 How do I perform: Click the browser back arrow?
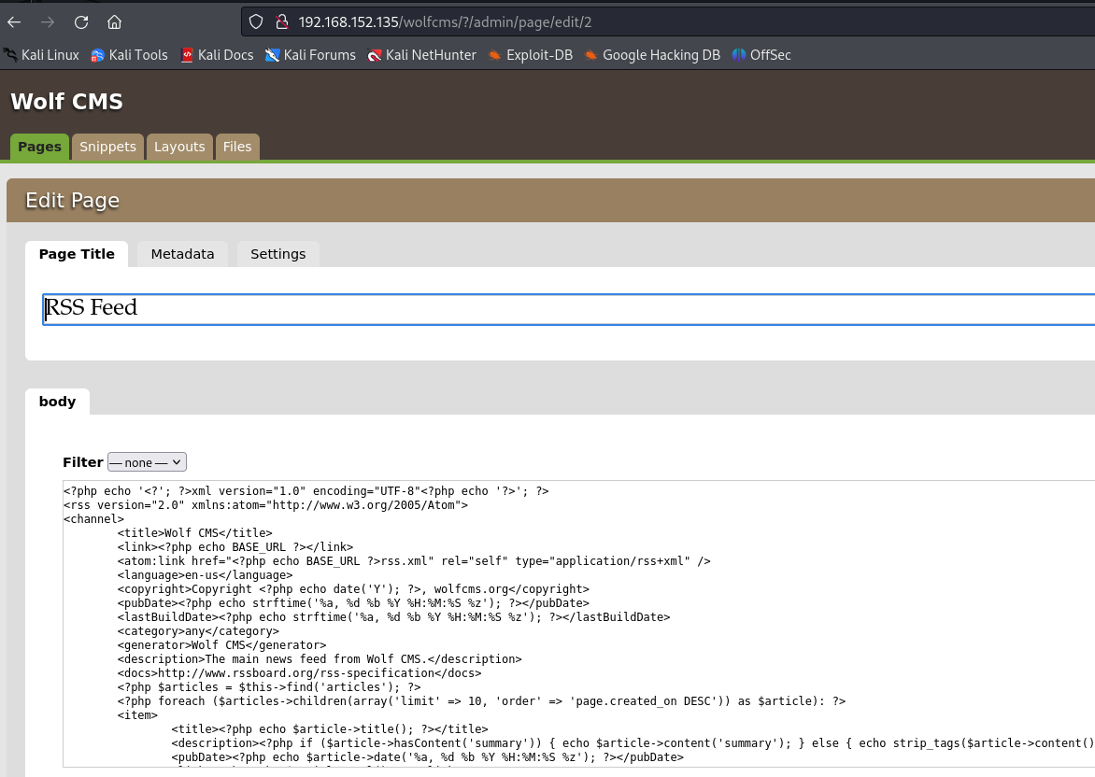14,22
